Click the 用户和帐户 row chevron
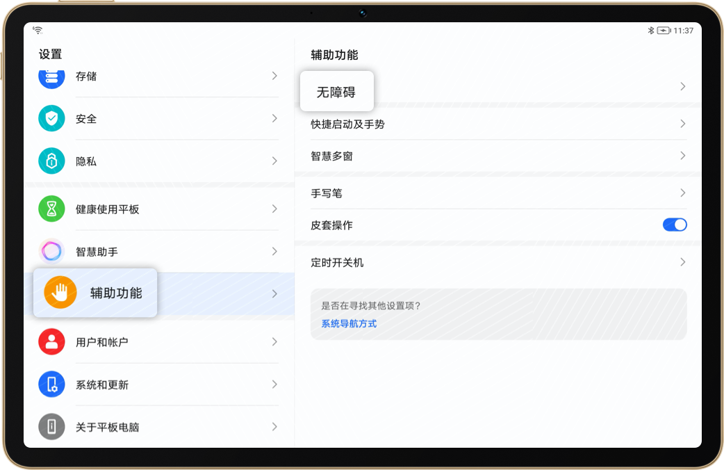This screenshot has width=724, height=470. click(x=274, y=342)
